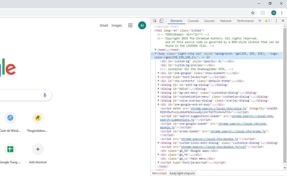
Task: Expand the head element node
Action: 156,49
